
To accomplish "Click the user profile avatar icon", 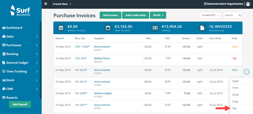I will (248, 4).
